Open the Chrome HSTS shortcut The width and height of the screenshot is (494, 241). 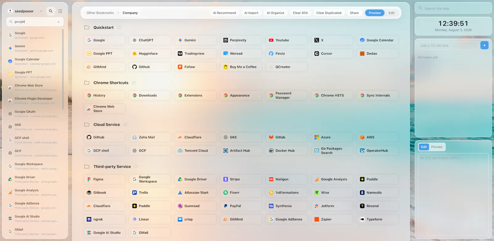pos(332,96)
